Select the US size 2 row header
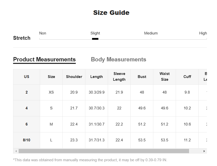This screenshot has width=217, height=166. click(x=27, y=92)
